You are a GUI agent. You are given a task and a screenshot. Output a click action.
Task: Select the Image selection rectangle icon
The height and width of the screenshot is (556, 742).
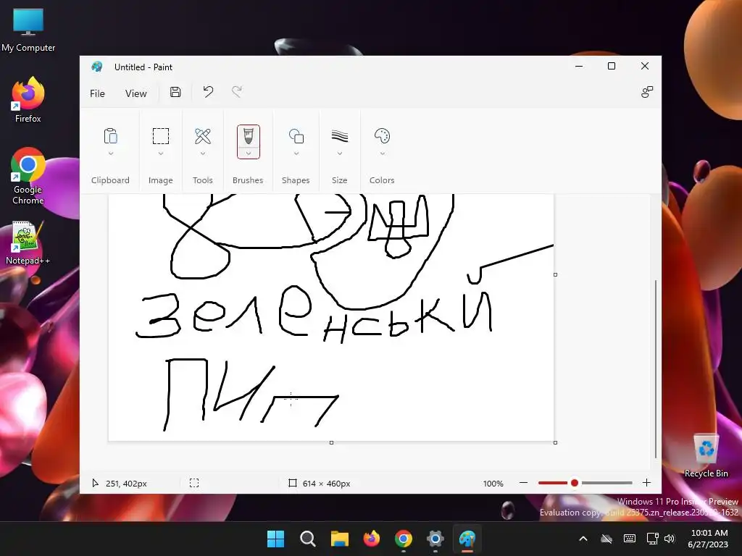coord(160,136)
